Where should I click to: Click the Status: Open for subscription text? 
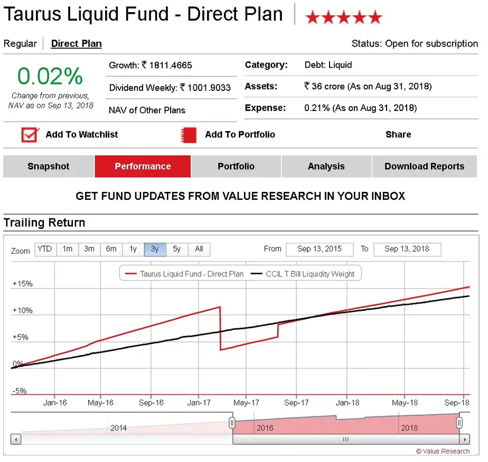415,44
